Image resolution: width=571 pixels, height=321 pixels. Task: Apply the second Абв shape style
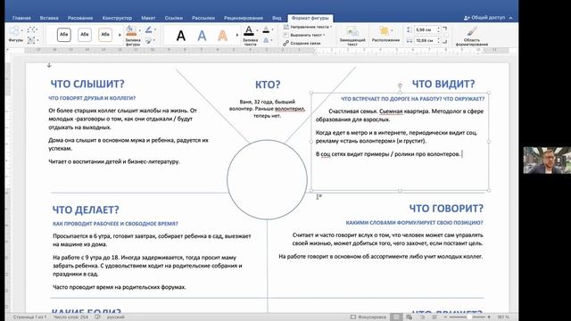coord(85,35)
